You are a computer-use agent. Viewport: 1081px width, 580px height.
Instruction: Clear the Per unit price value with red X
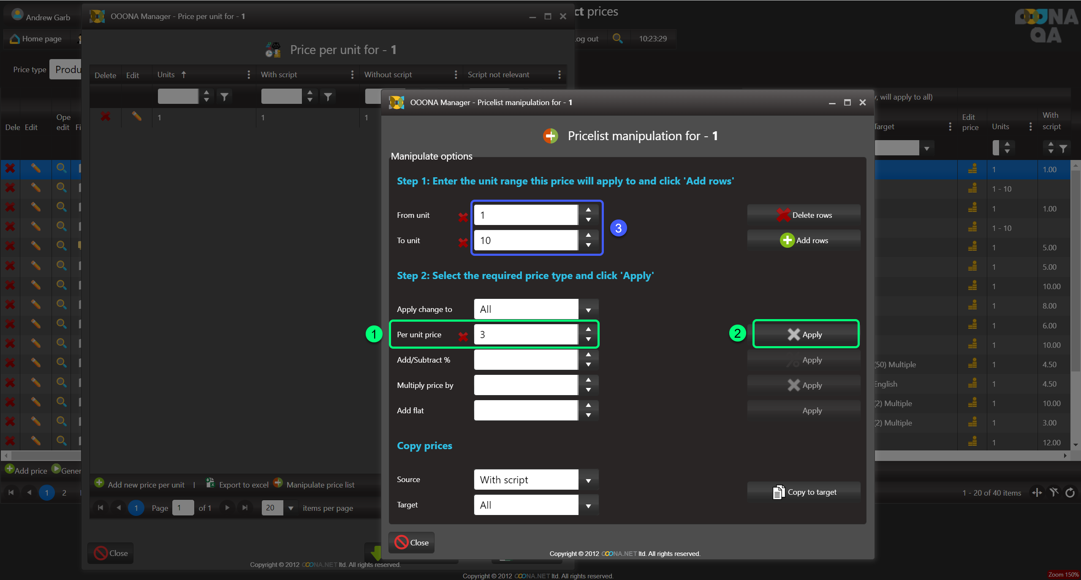463,336
